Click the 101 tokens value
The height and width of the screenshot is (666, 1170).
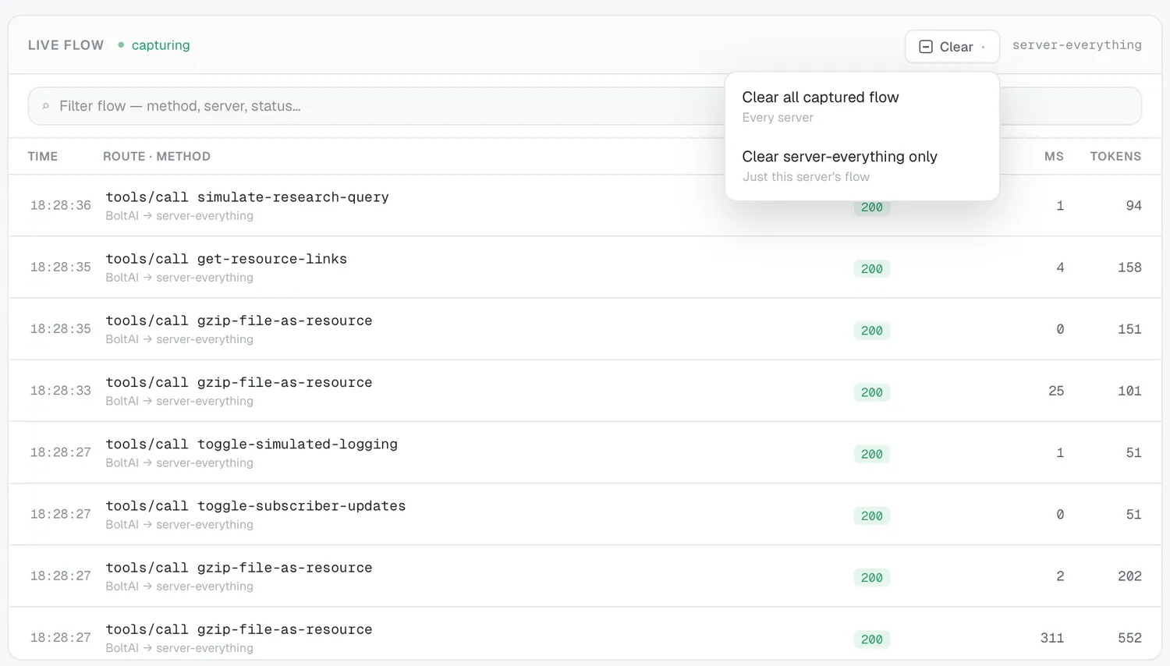(1129, 391)
